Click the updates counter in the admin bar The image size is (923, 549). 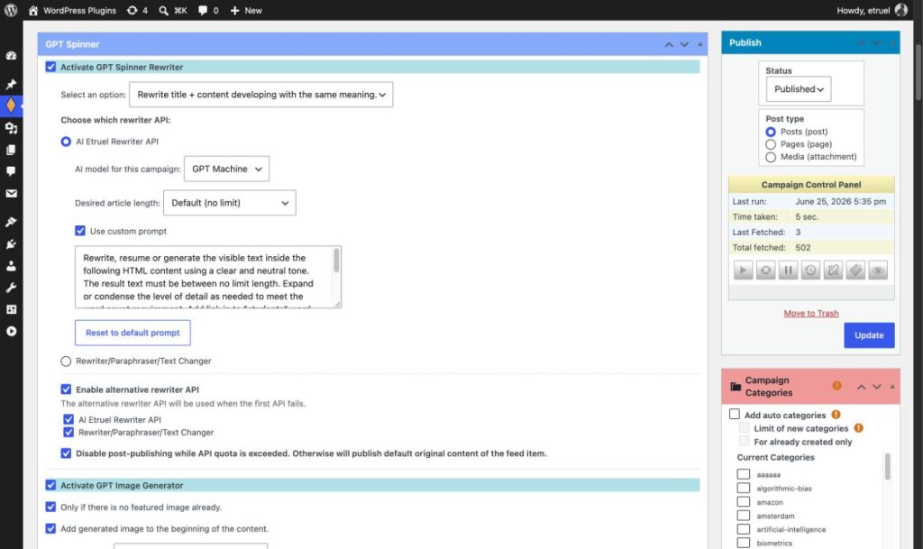point(137,10)
